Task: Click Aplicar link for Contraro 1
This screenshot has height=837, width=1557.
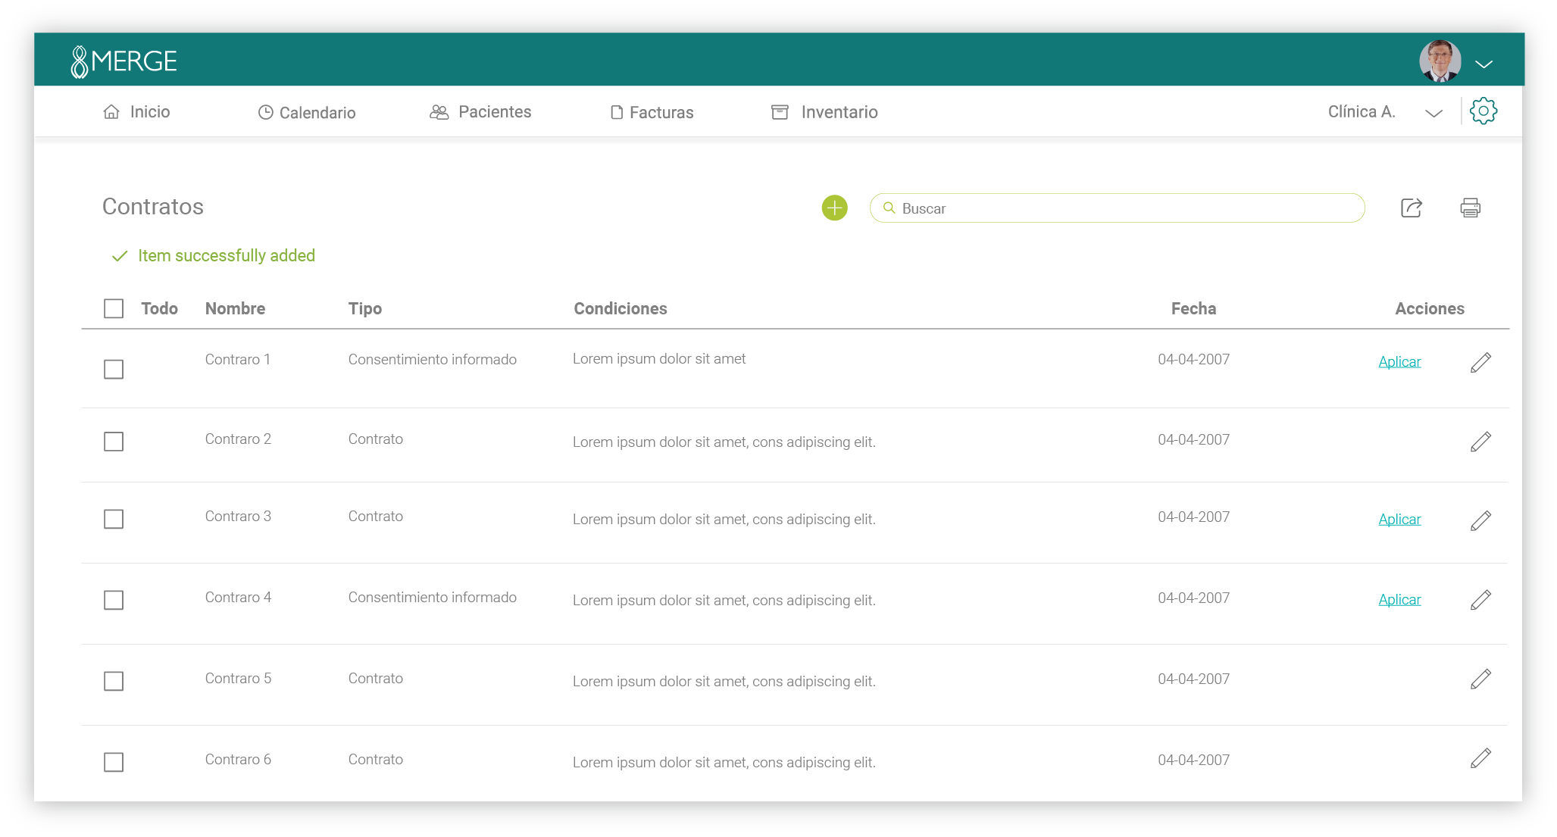Action: [1399, 362]
